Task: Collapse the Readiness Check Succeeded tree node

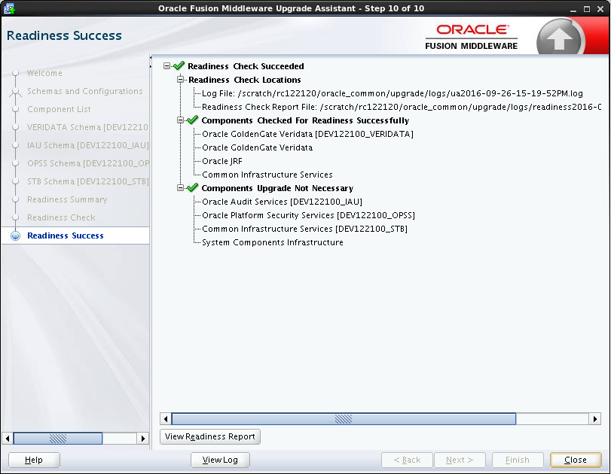Action: (x=166, y=65)
